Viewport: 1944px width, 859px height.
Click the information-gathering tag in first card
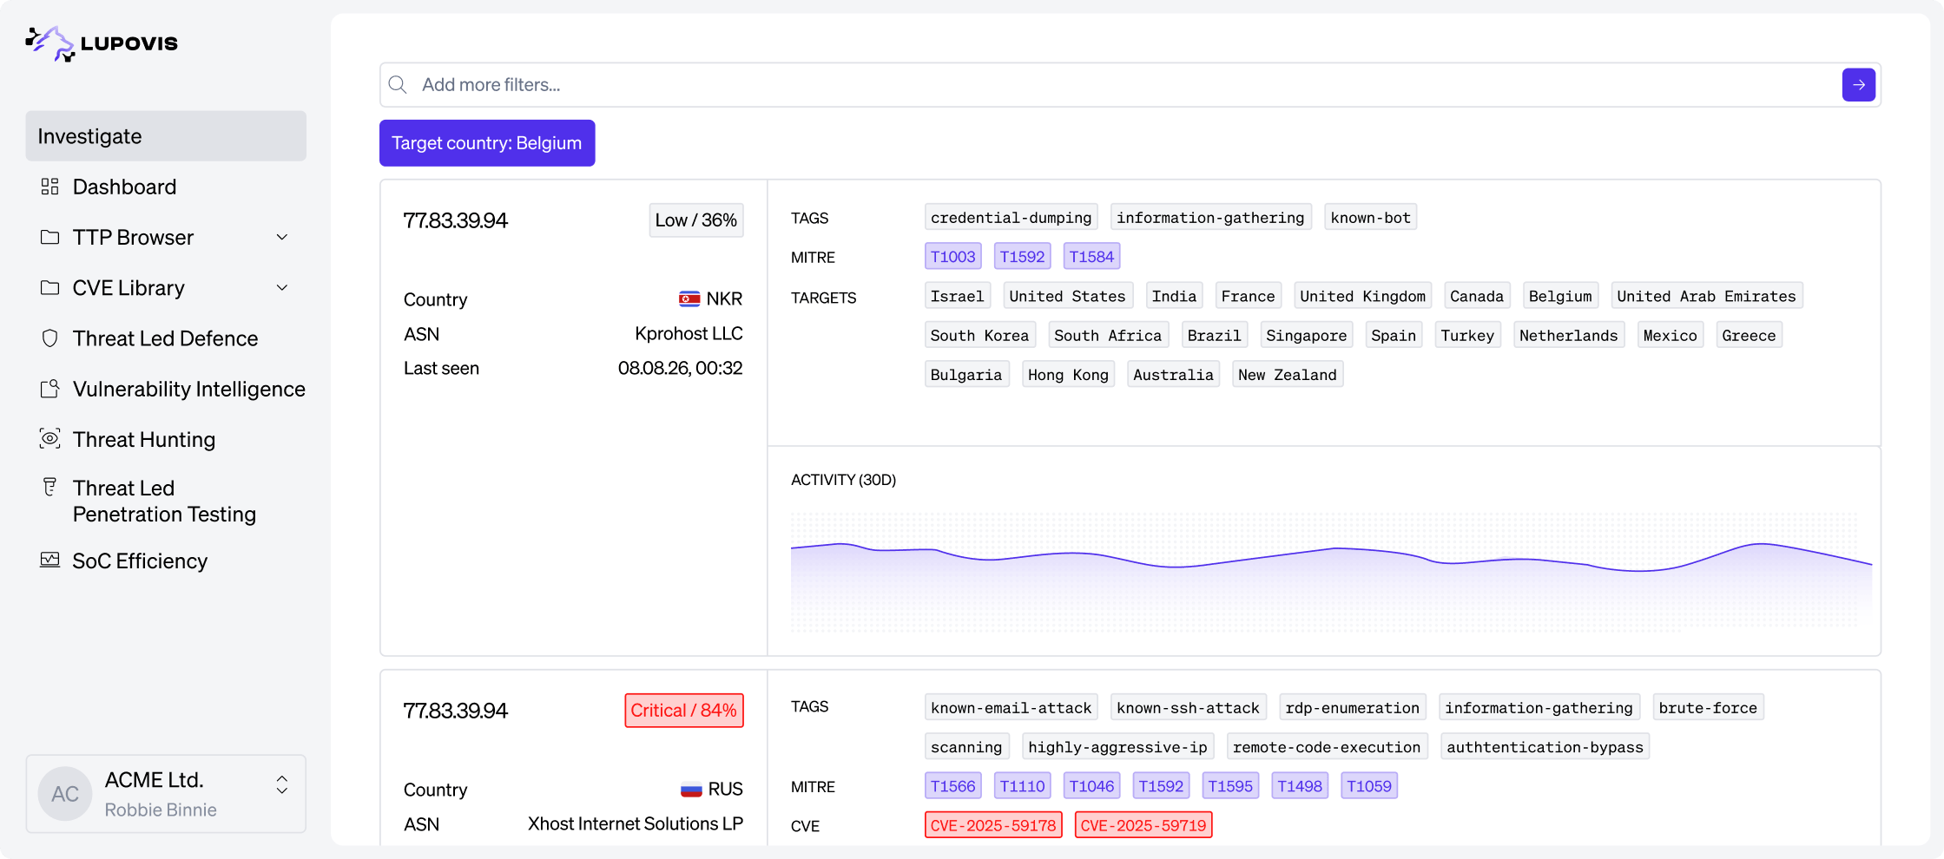[1210, 217]
